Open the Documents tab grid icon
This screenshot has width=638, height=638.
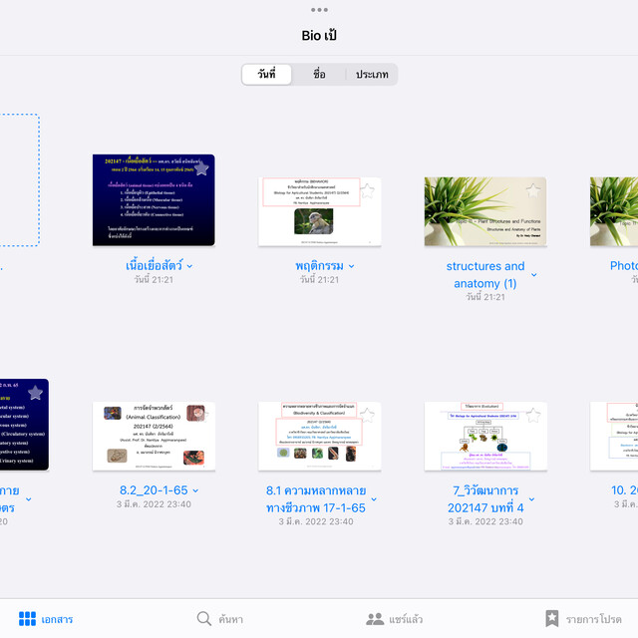point(28,619)
